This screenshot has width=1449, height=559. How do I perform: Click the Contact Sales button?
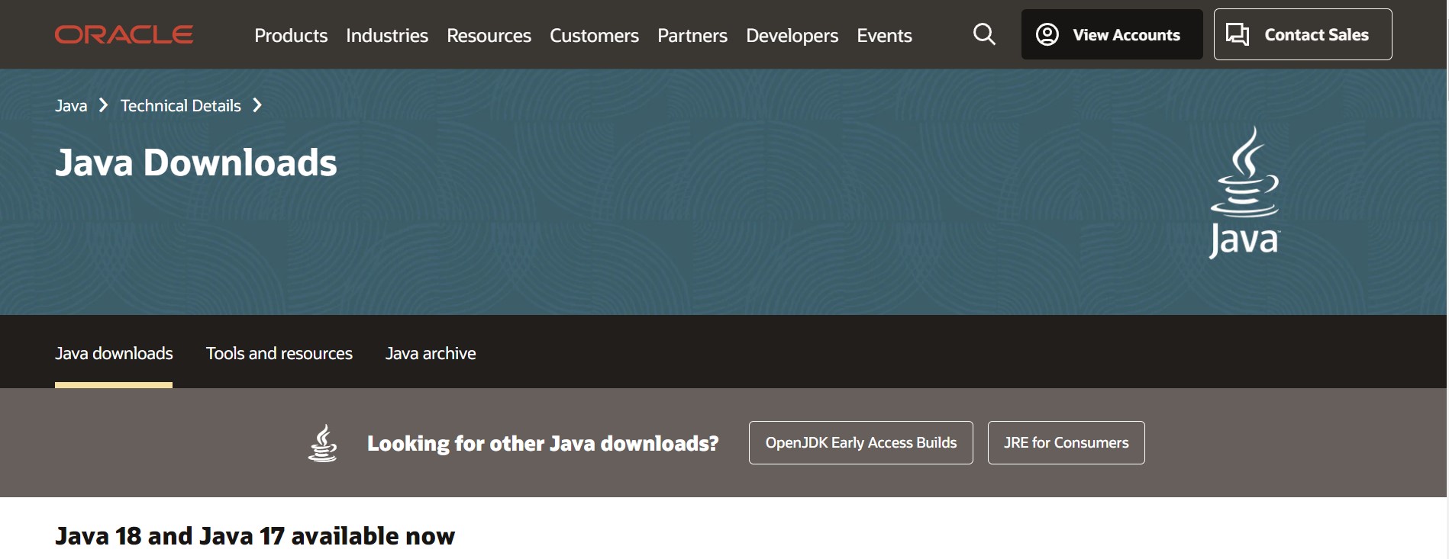click(1302, 34)
